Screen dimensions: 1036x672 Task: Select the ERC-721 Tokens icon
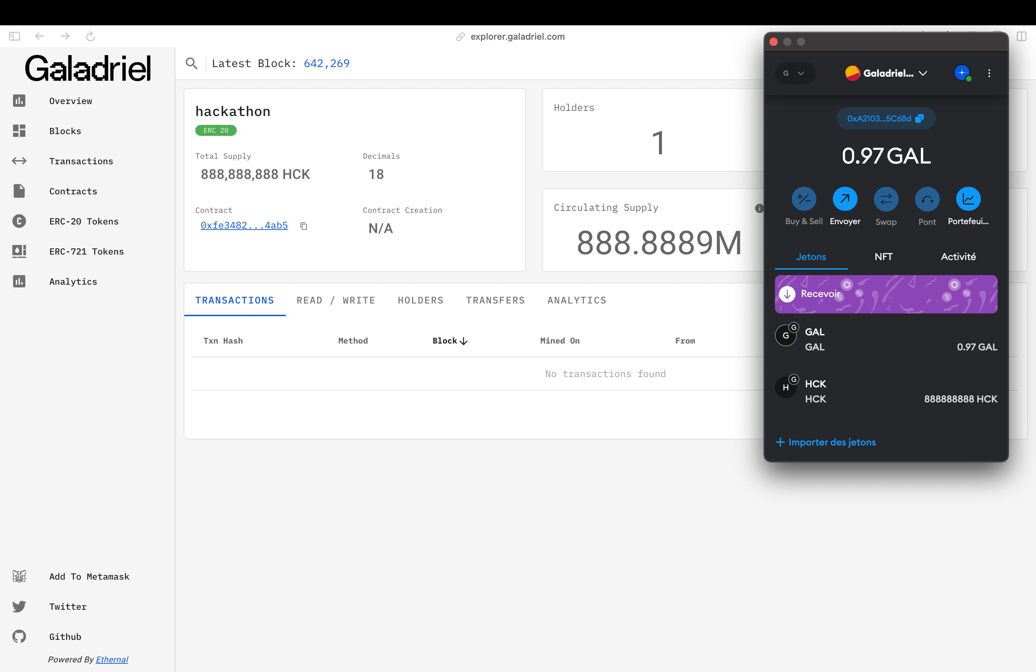19,251
